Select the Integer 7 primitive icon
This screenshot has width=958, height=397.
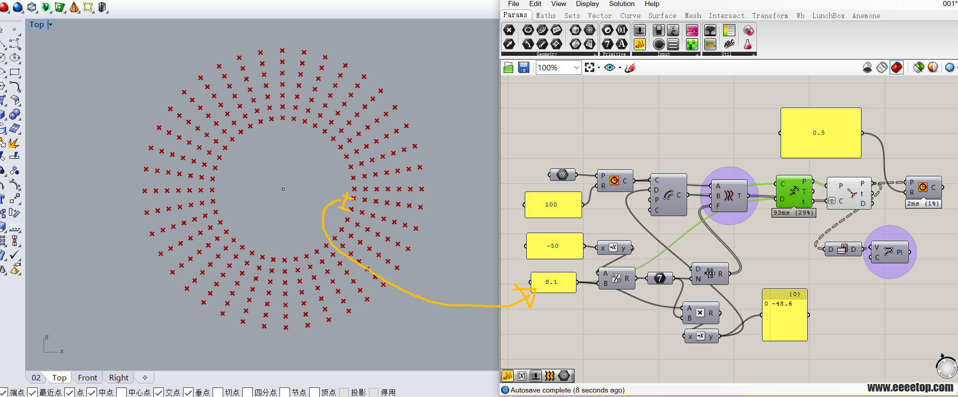tap(608, 44)
